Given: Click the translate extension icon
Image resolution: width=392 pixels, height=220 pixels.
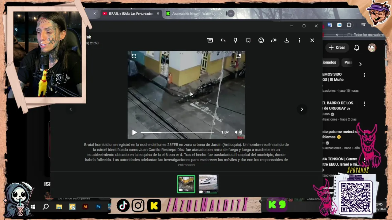Looking at the screenshot, I should [x=330, y=25].
